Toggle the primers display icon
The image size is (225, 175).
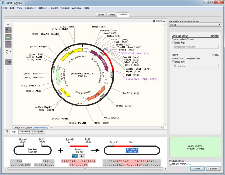(8, 44)
